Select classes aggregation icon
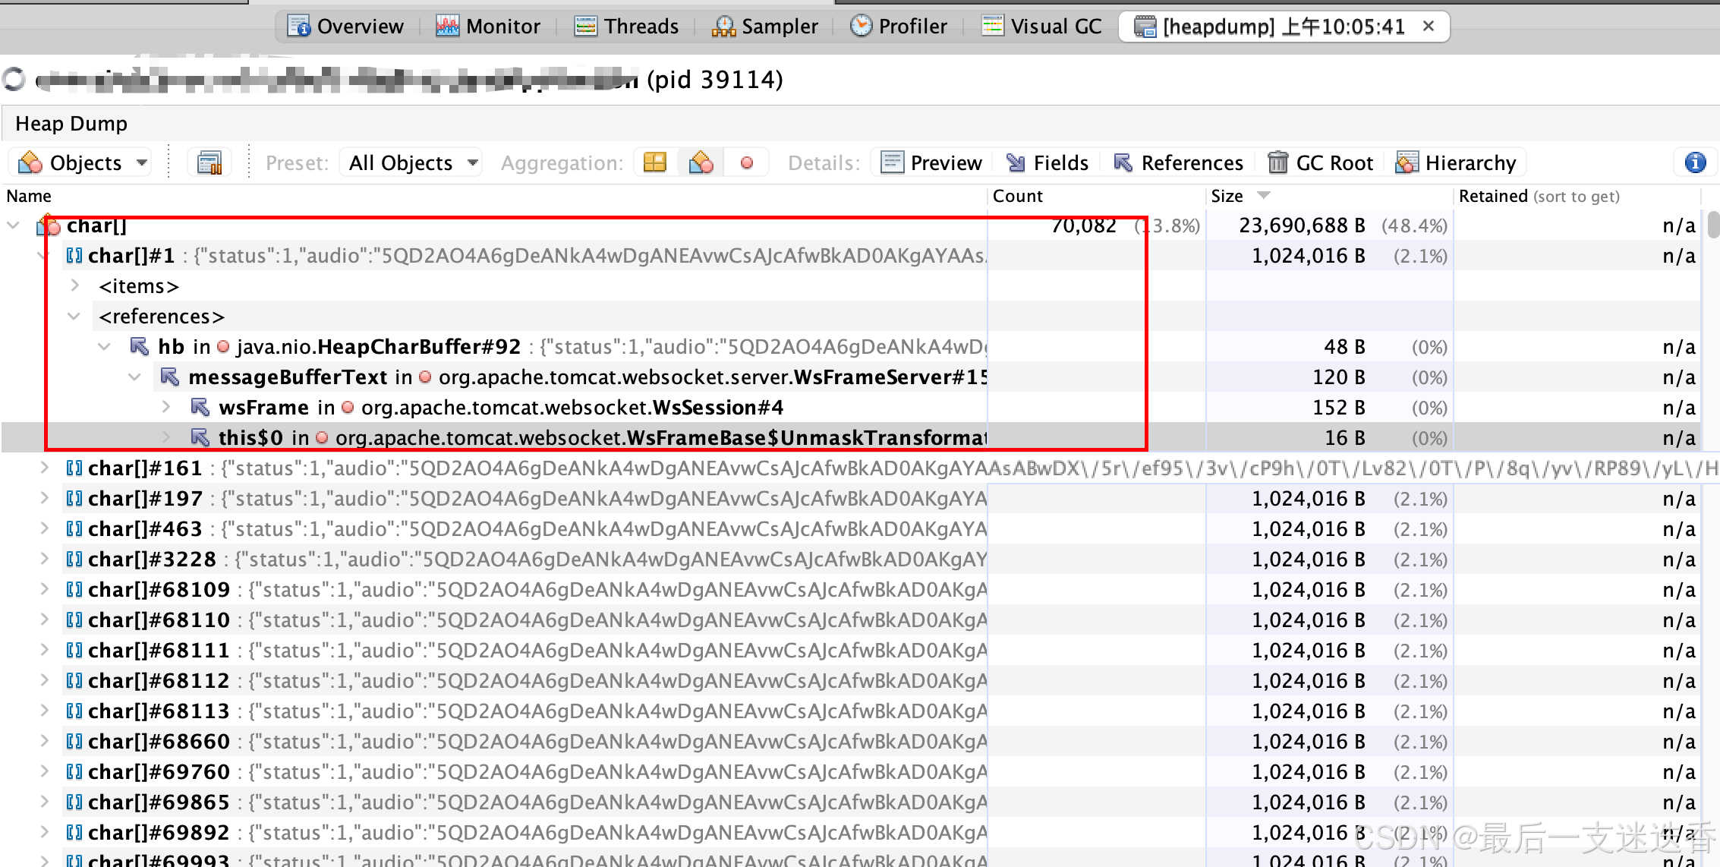The image size is (1720, 867). [701, 162]
